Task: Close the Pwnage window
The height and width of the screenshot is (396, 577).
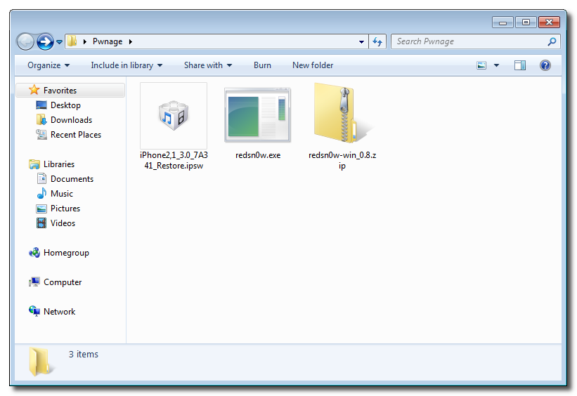Action: click(x=549, y=22)
